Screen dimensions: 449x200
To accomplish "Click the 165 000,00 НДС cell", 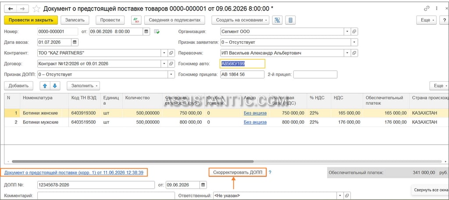I will coord(347,113).
